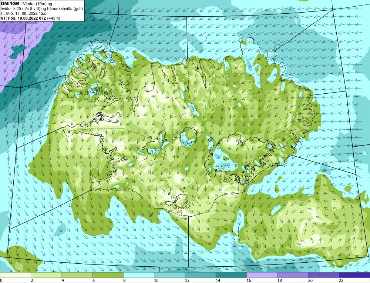Viewport: 370px width, 283px height.
Task: Click the 20–22 m/s violet swatch
Action: tap(323, 275)
